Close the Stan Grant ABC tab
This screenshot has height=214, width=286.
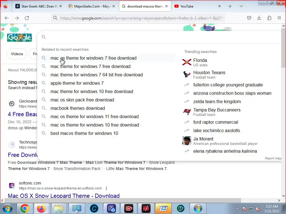61,6
